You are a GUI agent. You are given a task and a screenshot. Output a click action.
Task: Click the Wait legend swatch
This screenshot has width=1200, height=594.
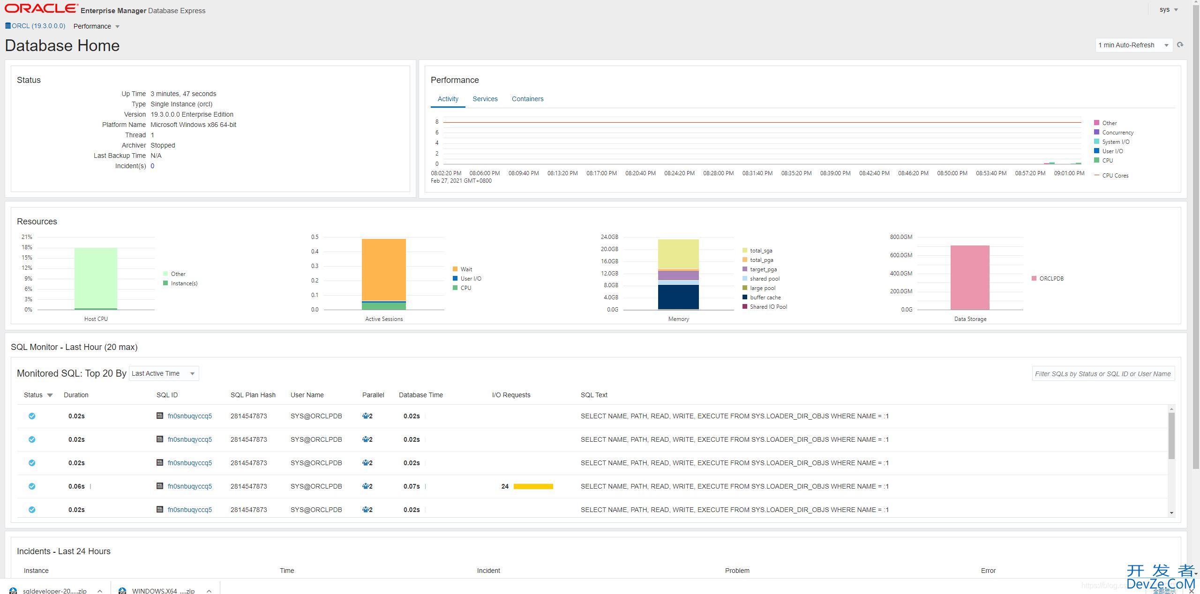coord(455,269)
